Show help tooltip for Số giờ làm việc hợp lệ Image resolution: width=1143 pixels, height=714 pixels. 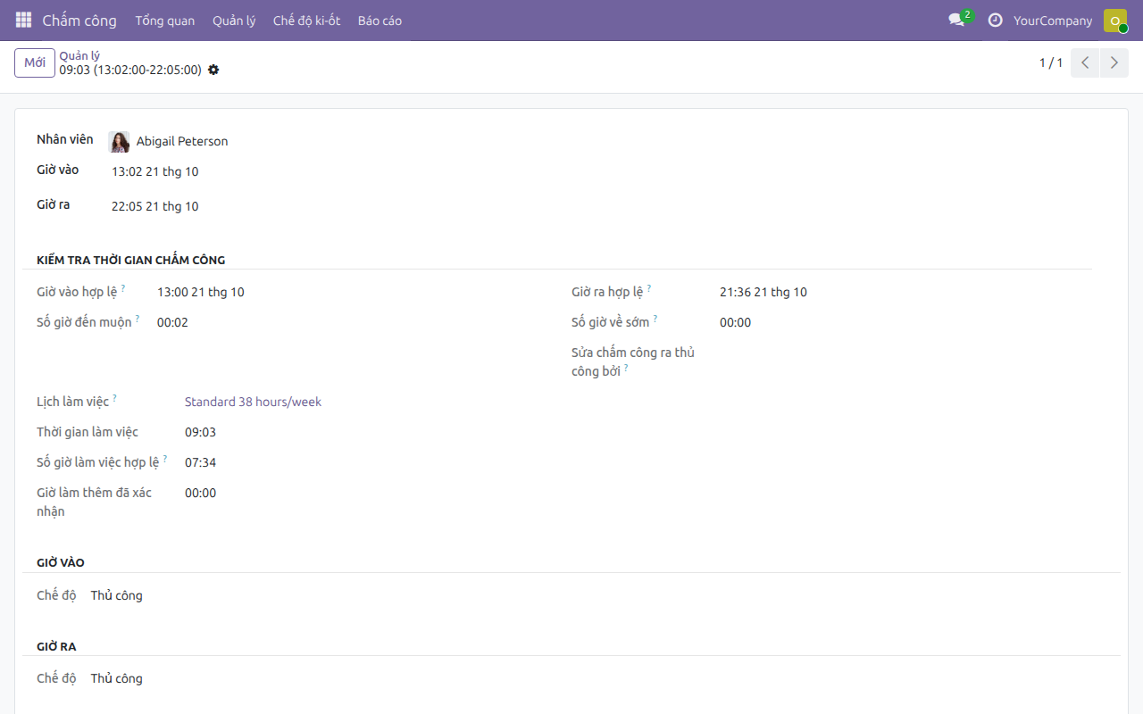click(165, 459)
